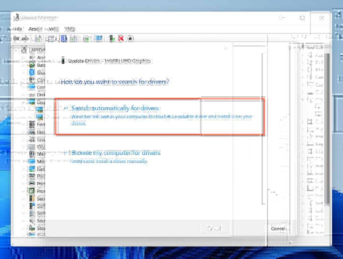The image size is (343, 259).
Task: Expand the Bluetooth category
Action: pyautogui.click(x=23, y=73)
